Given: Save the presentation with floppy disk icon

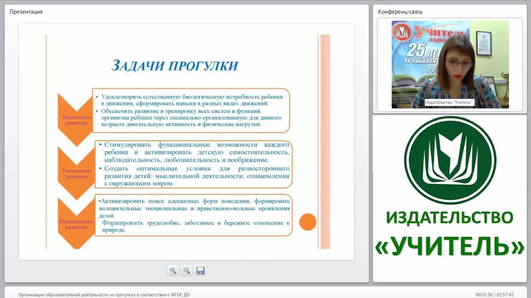Looking at the screenshot, I should point(200,271).
